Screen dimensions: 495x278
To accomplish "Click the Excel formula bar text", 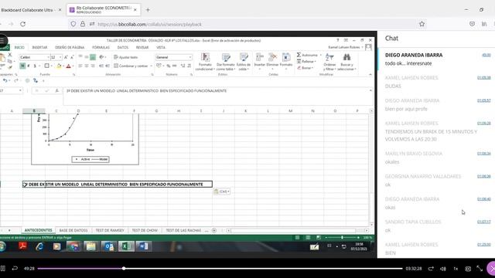I will point(146,91).
